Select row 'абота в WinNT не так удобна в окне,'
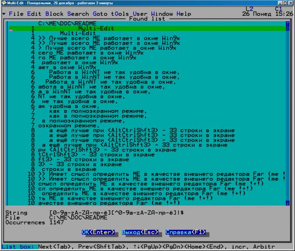295x251 pixels. [147, 87]
